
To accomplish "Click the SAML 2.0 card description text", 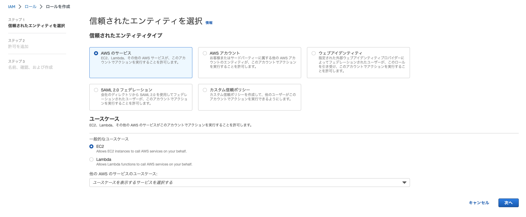I will pyautogui.click(x=144, y=99).
